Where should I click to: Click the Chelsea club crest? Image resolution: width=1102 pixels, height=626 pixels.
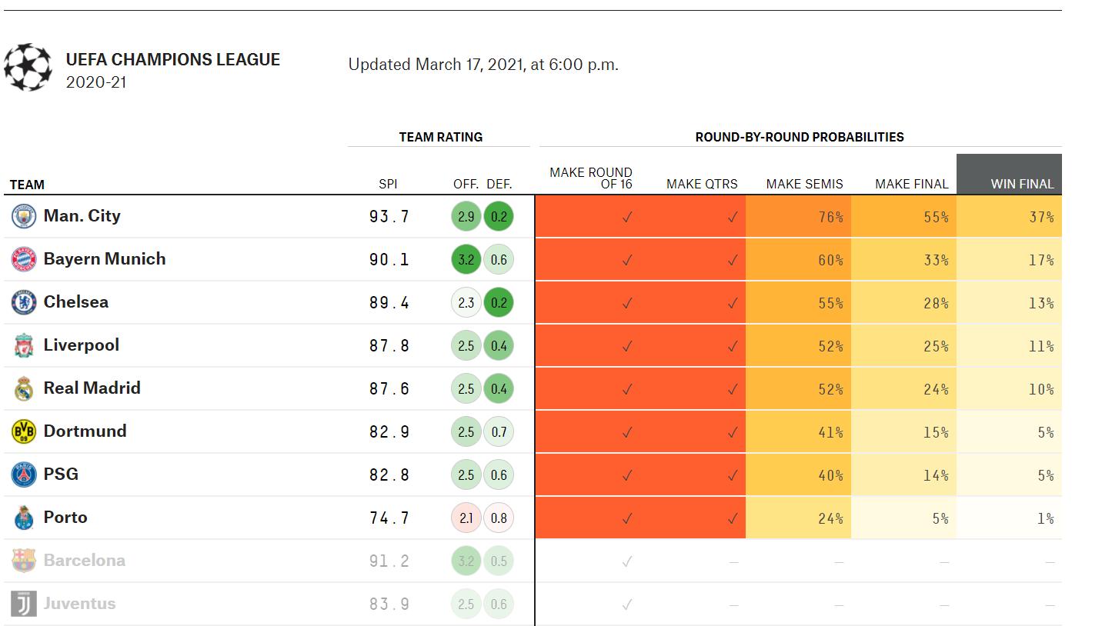tap(24, 303)
